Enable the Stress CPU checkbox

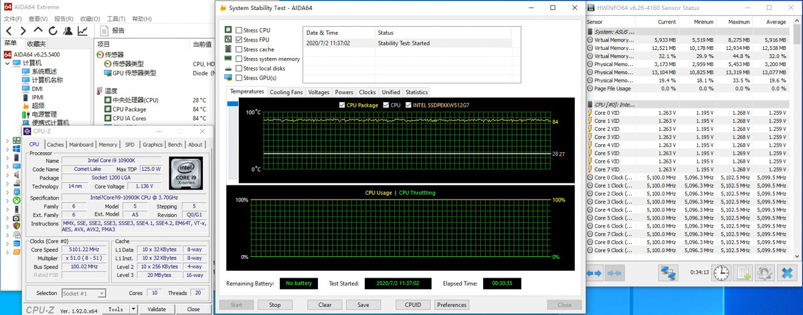[x=239, y=31]
